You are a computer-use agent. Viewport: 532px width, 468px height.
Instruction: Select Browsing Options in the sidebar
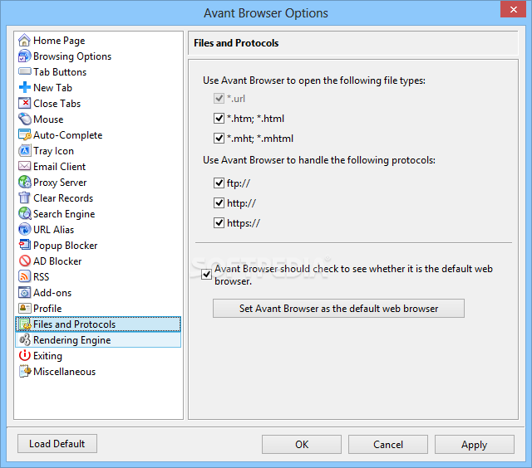tap(72, 56)
